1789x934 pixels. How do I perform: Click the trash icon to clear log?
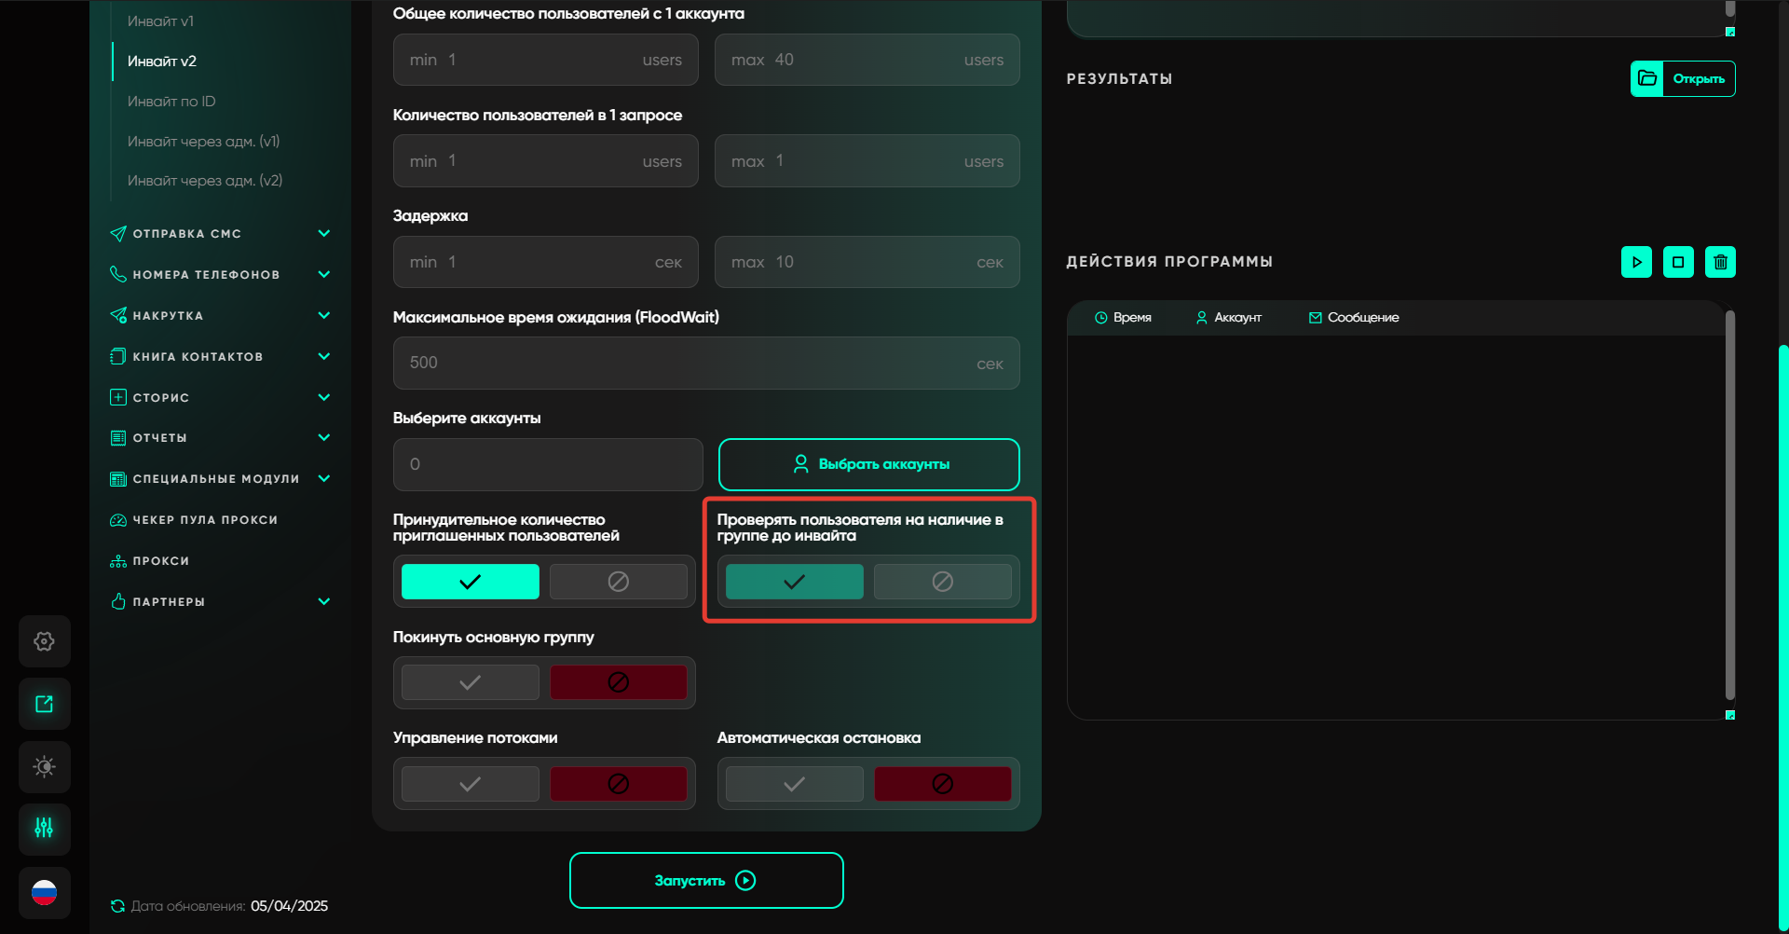point(1720,262)
